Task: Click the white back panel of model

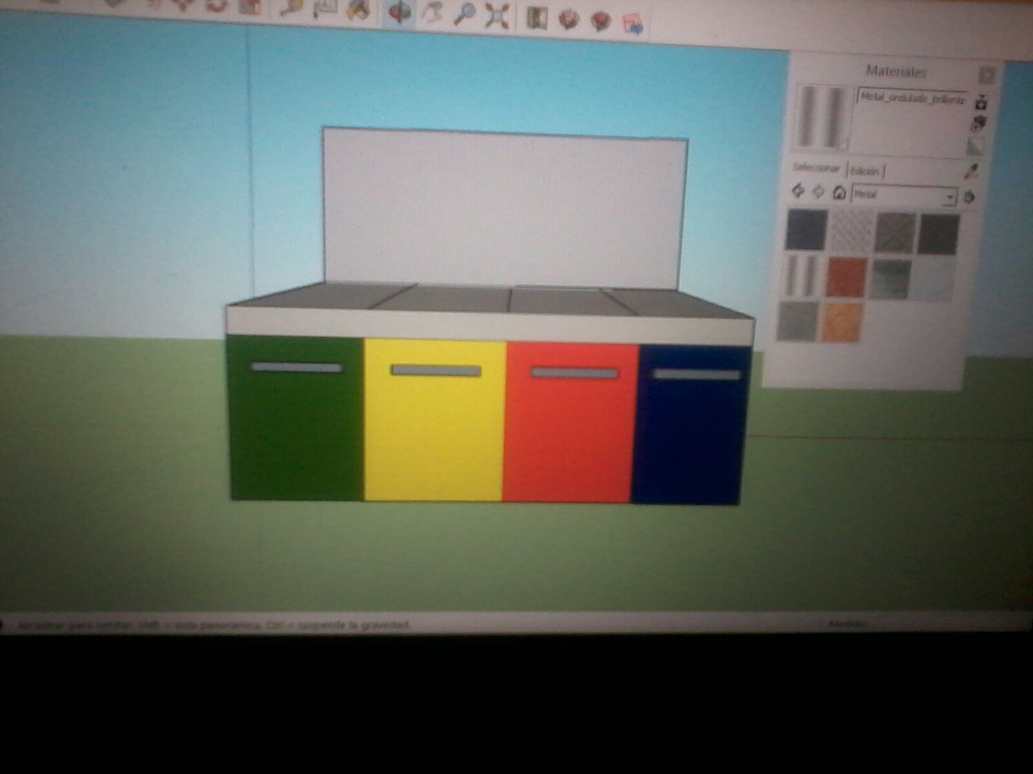Action: (x=504, y=208)
